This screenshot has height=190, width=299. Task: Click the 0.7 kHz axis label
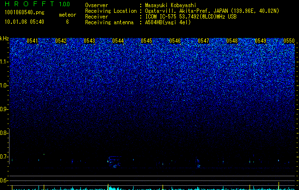[4, 157]
